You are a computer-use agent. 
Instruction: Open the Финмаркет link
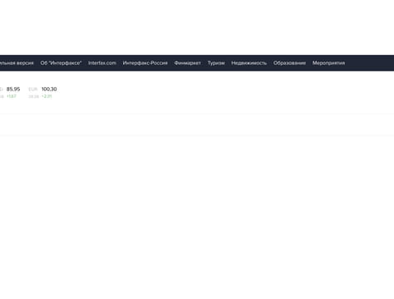[187, 63]
